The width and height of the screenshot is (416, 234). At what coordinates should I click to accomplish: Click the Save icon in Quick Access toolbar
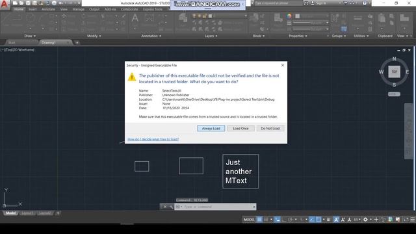[x=28, y=3]
